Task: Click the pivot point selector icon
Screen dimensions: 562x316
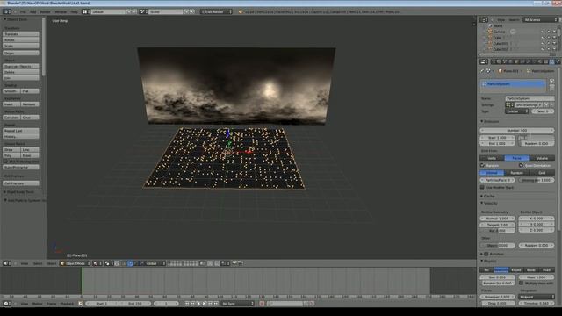Action: pyautogui.click(x=108, y=263)
